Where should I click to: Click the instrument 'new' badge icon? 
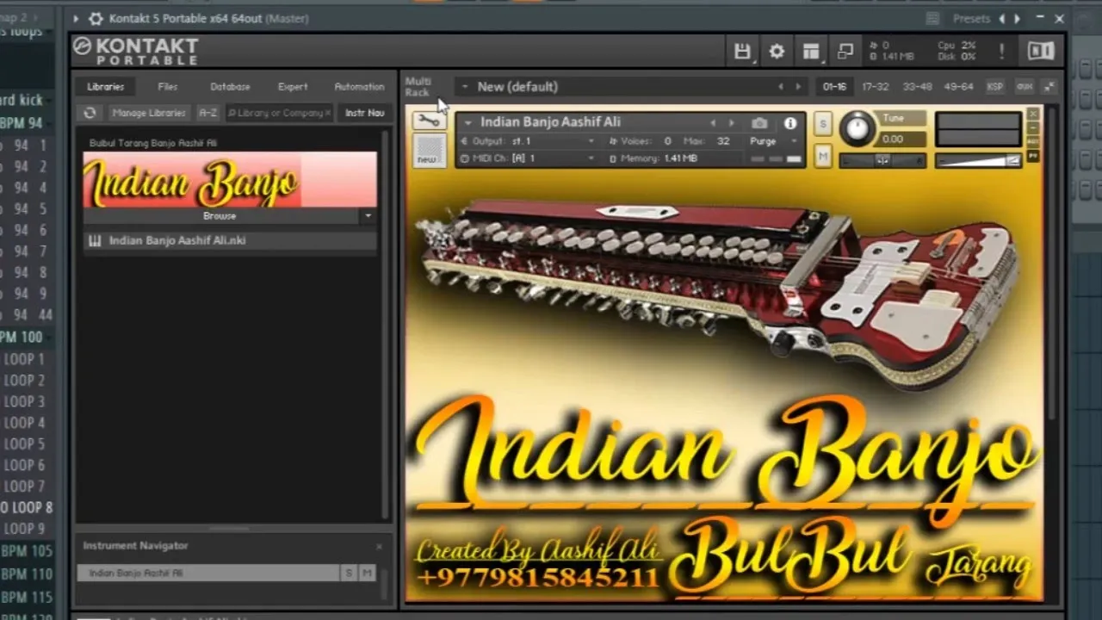(427, 152)
